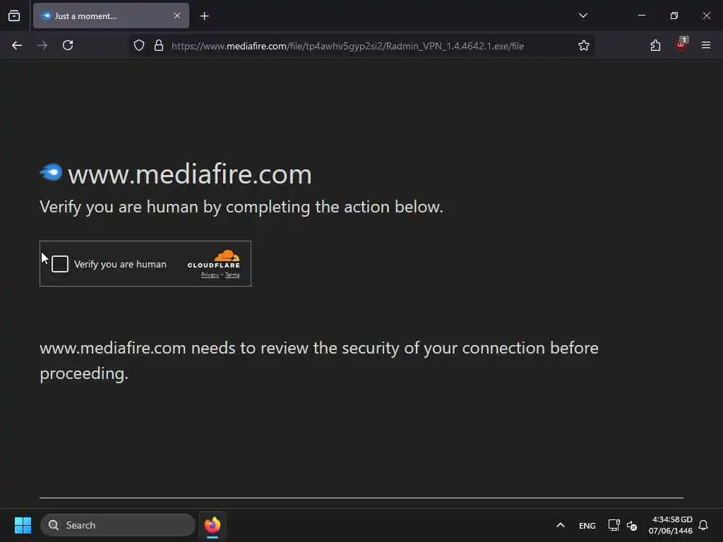Show hidden system tray icons
This screenshot has width=723, height=542.
[560, 525]
